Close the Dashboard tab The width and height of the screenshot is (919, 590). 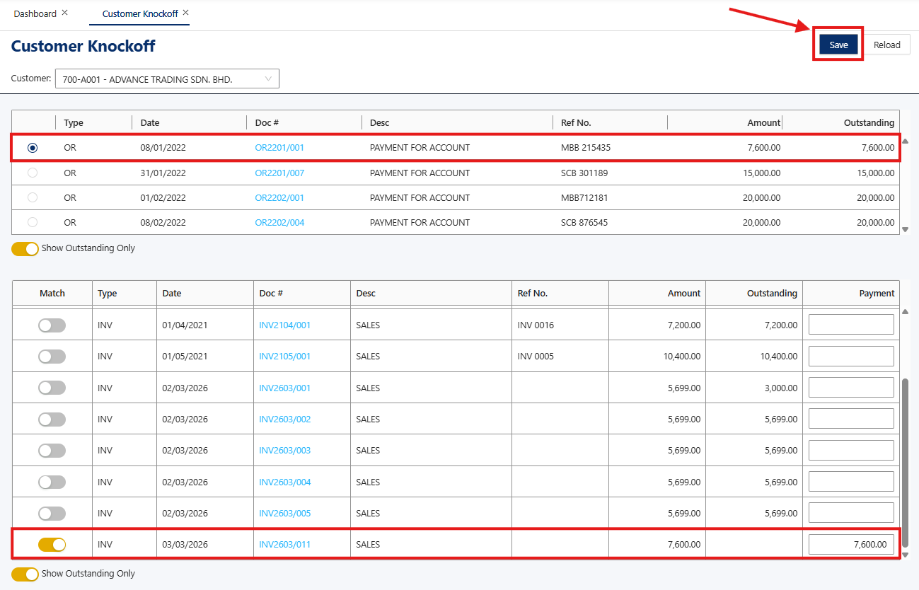coord(65,13)
